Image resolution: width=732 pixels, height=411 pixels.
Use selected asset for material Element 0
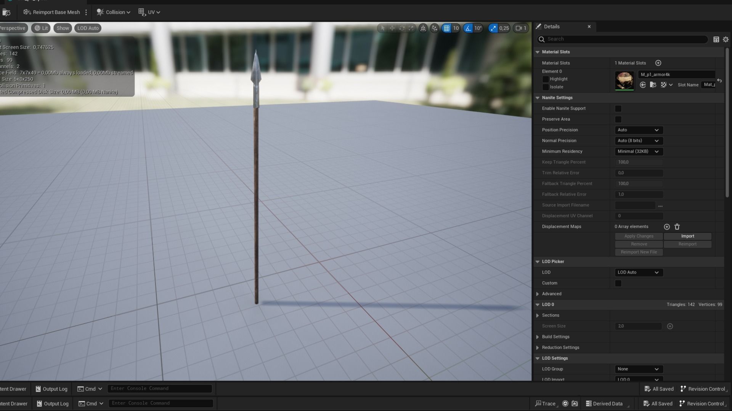[x=643, y=85]
